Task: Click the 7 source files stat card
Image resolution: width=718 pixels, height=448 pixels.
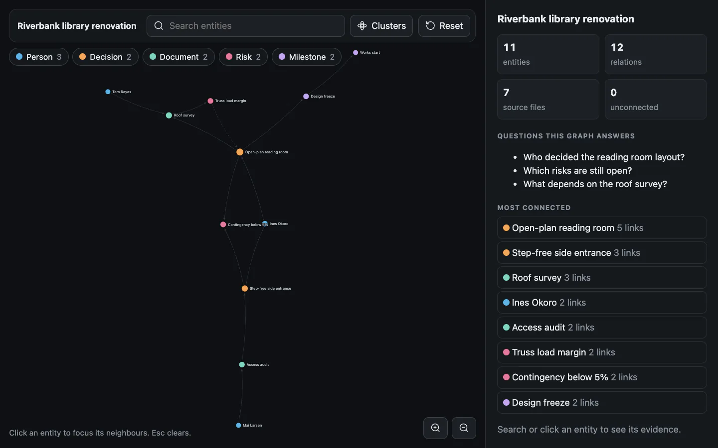Action: (548, 100)
